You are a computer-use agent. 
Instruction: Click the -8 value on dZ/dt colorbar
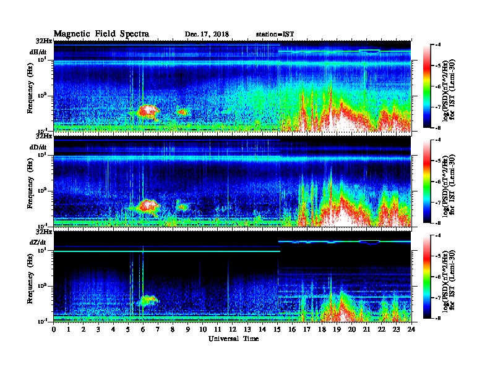[x=438, y=318]
